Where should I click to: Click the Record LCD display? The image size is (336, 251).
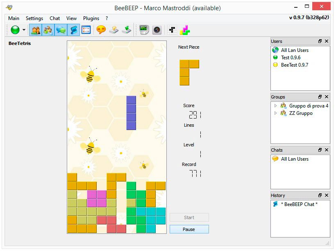195,173
